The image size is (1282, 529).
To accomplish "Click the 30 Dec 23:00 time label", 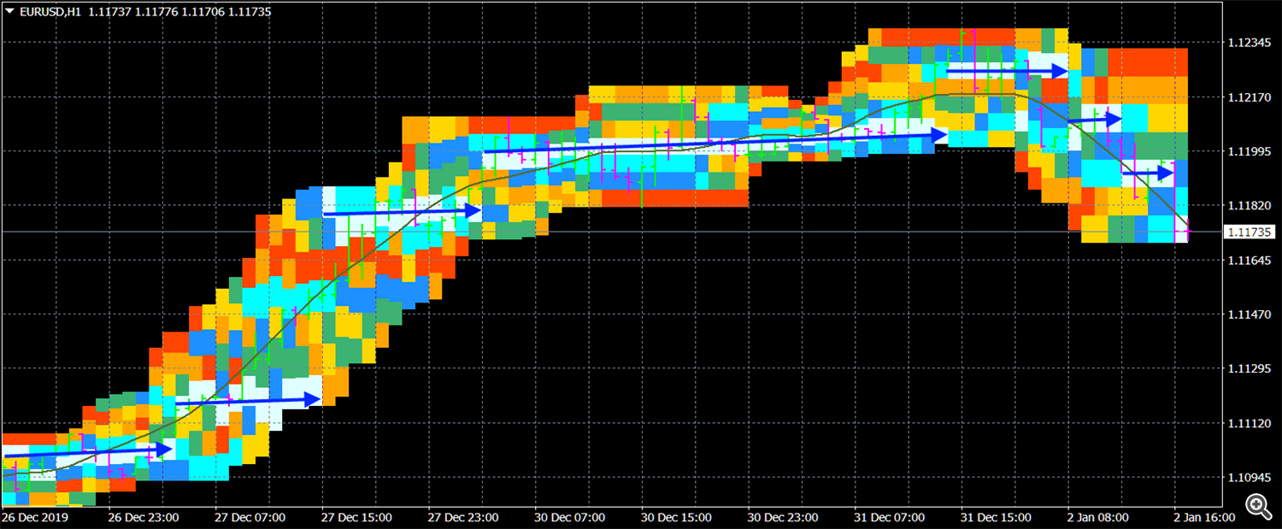I will pos(784,518).
